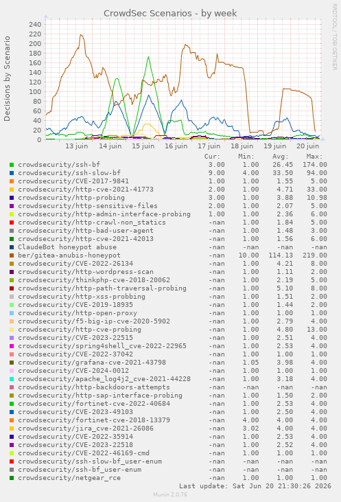341x502 pixels.
Task: Select the crowdsecurity/CVE-2017-9841 legend label
Action: (x=73, y=181)
